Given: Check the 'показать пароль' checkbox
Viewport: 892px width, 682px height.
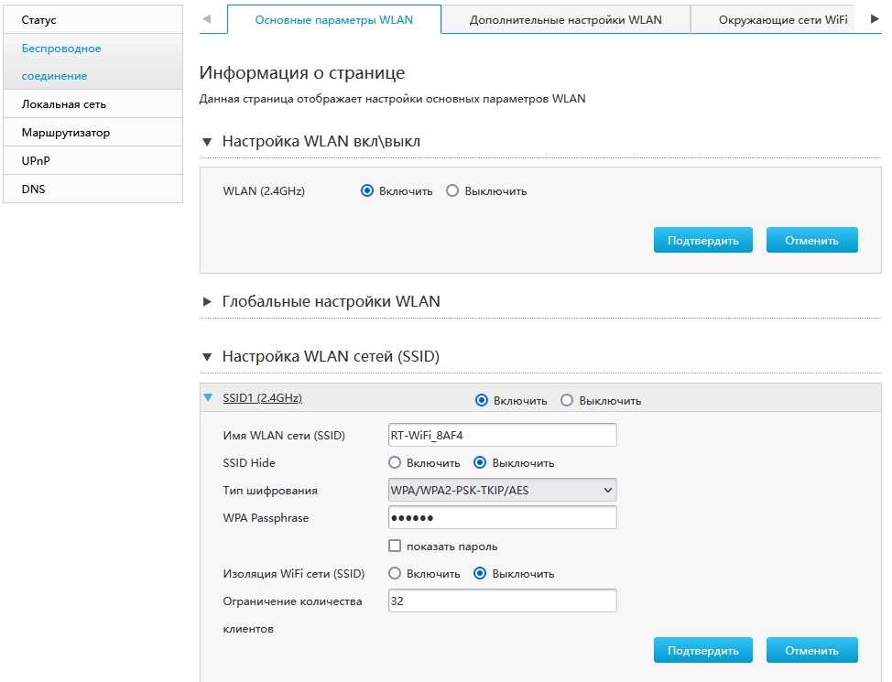Looking at the screenshot, I should [x=395, y=547].
